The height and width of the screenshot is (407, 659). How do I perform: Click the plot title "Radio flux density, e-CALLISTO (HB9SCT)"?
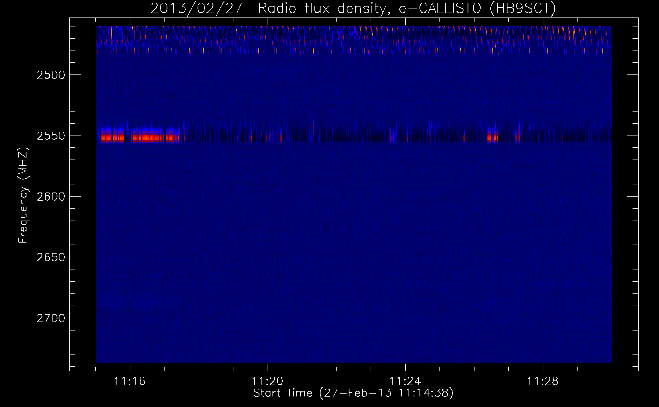(x=407, y=8)
